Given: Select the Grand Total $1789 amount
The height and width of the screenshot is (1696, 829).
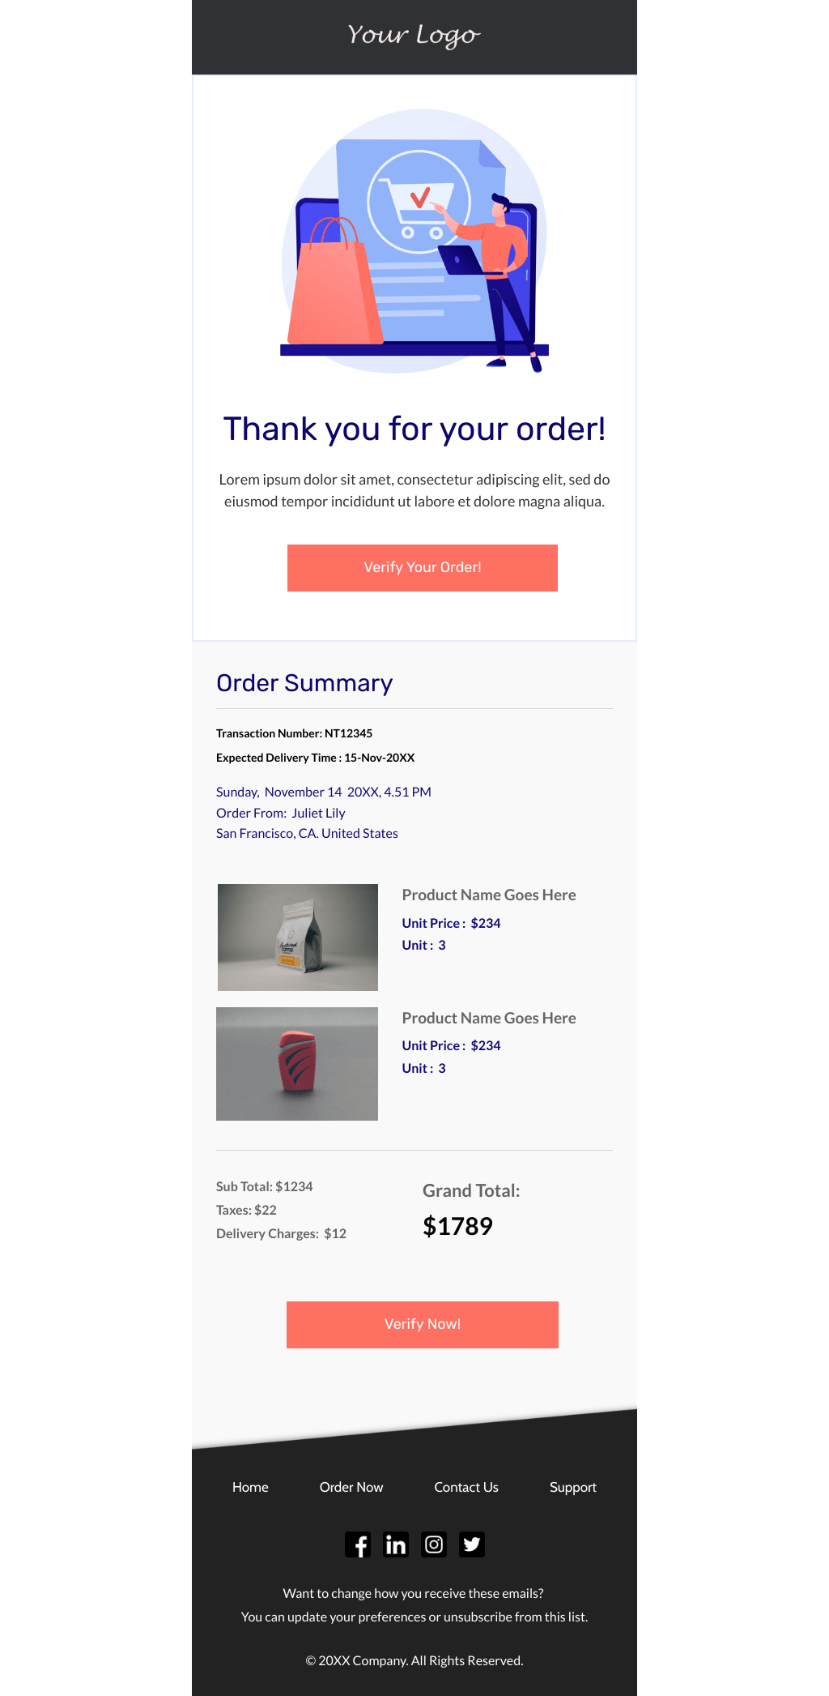Looking at the screenshot, I should click(x=458, y=1226).
